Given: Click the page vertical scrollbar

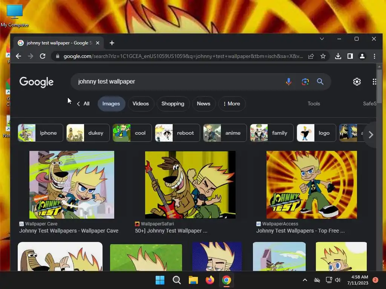Looking at the screenshot, I should (x=379, y=86).
